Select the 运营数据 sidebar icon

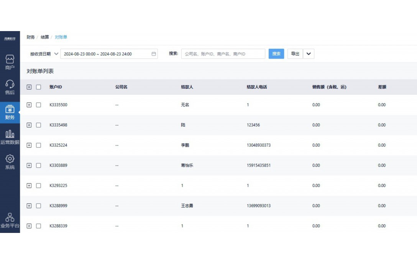click(10, 137)
